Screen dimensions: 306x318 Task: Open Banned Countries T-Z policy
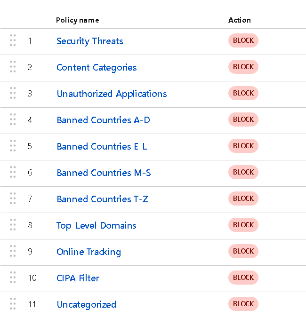pos(102,199)
